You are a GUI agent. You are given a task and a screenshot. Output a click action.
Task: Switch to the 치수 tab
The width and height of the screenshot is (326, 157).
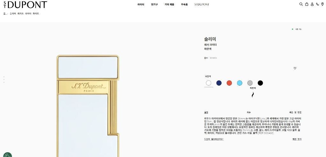[249, 112]
